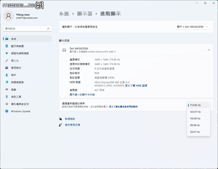The width and height of the screenshot is (218, 169).
Task: Click the 深入了解 HDR 認證 link
Action: tap(136, 86)
